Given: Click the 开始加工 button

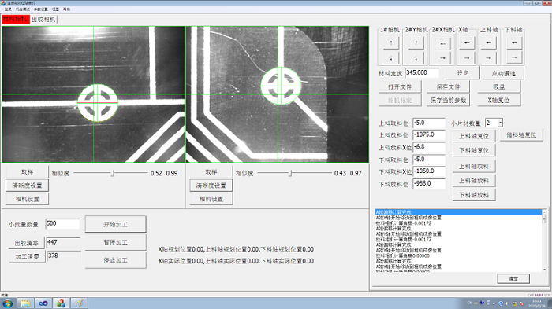Looking at the screenshot, I should point(115,224).
